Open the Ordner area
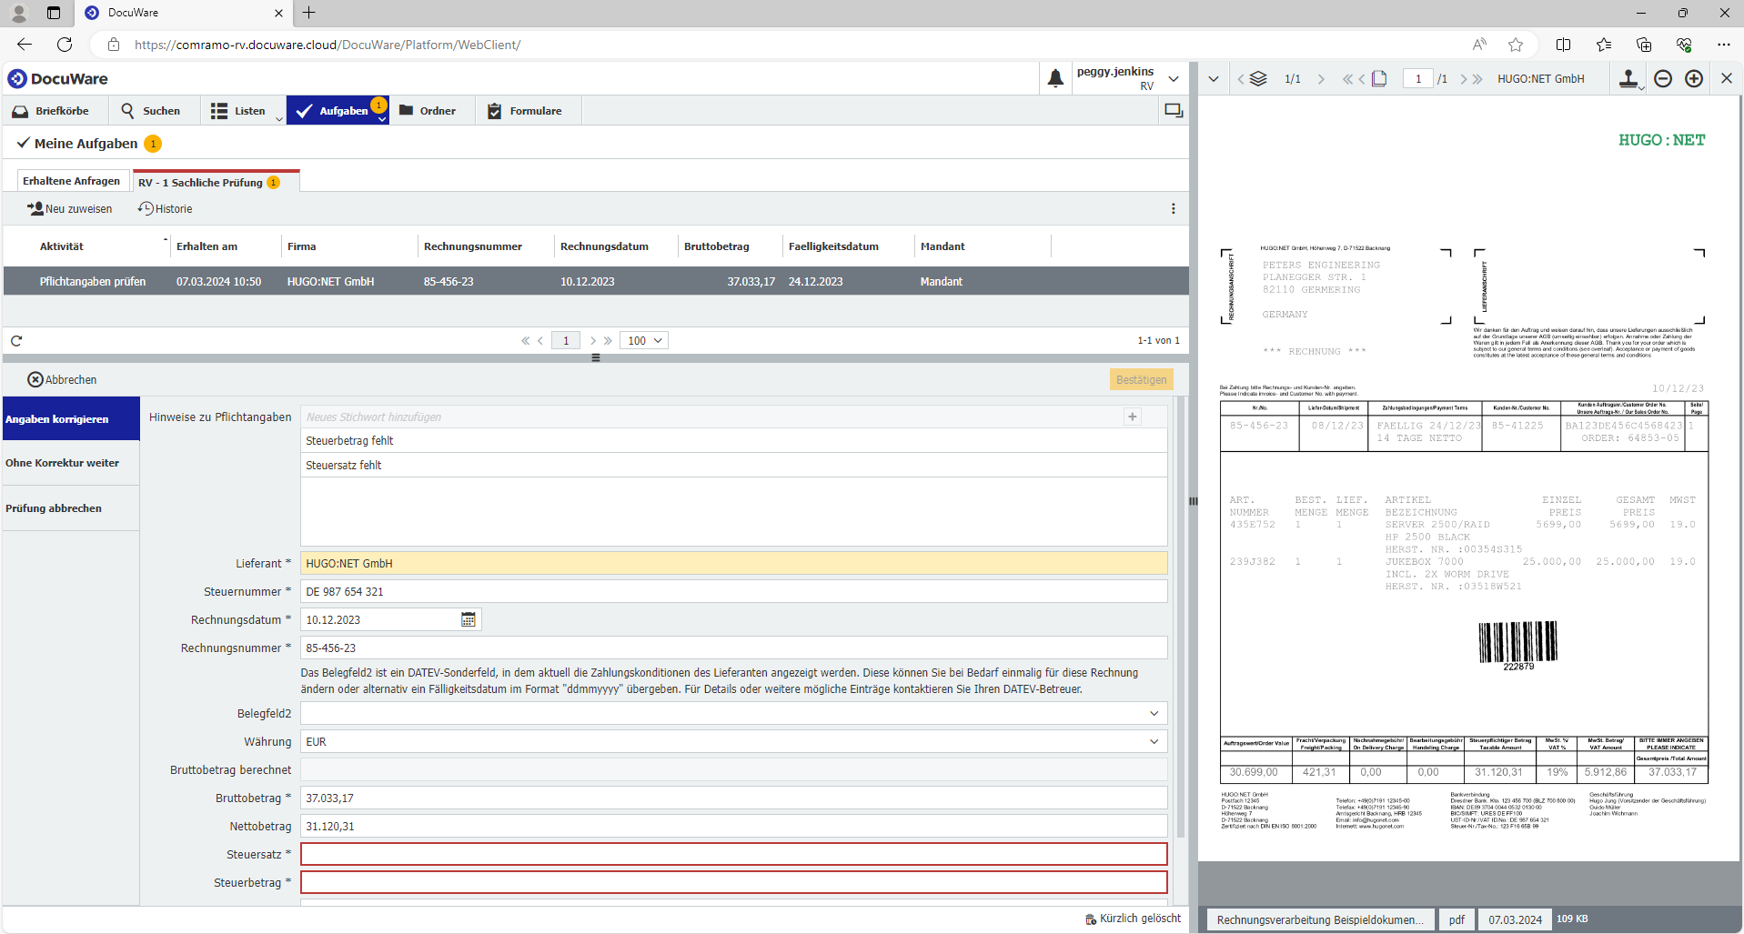 click(x=428, y=111)
